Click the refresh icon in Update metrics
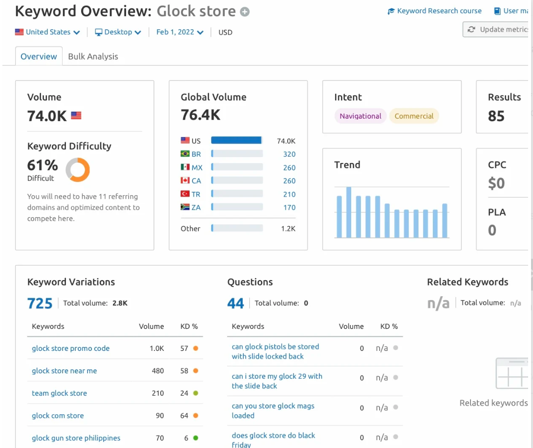Image resolution: width=533 pixels, height=448 pixels. tap(471, 30)
